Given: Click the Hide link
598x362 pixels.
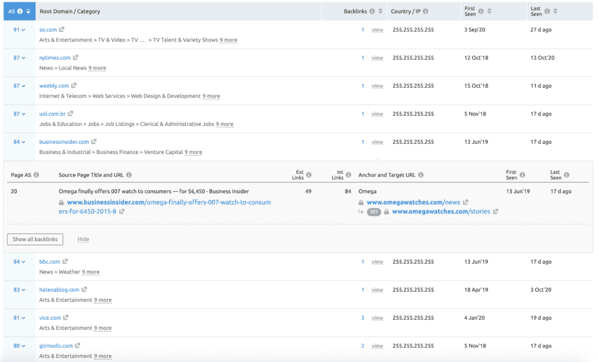Looking at the screenshot, I should pyautogui.click(x=83, y=239).
